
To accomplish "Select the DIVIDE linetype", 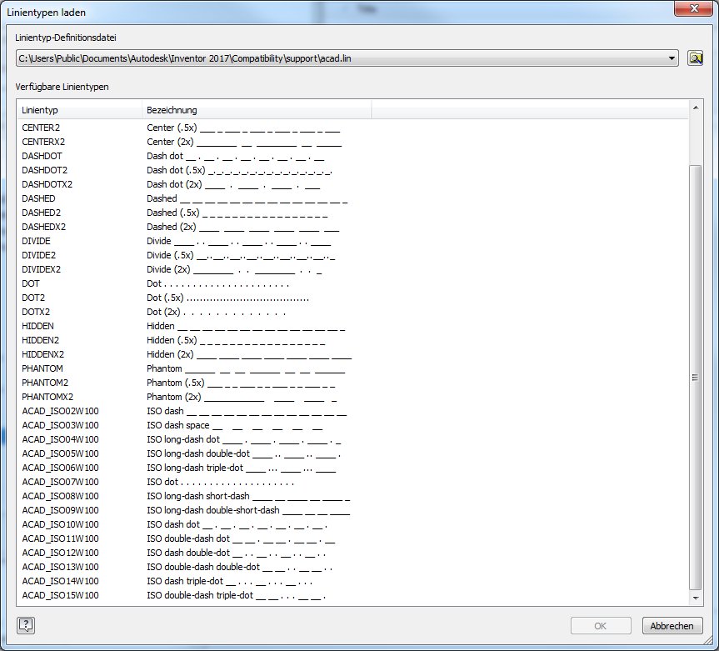I will pos(36,241).
